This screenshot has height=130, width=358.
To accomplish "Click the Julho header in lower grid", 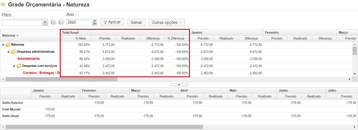I will click(x=342, y=91).
